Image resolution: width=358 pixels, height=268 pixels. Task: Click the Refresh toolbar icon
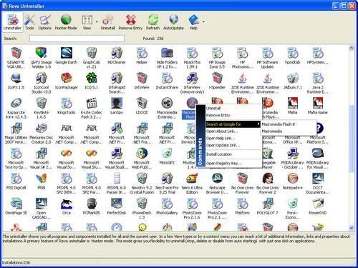[x=153, y=22]
